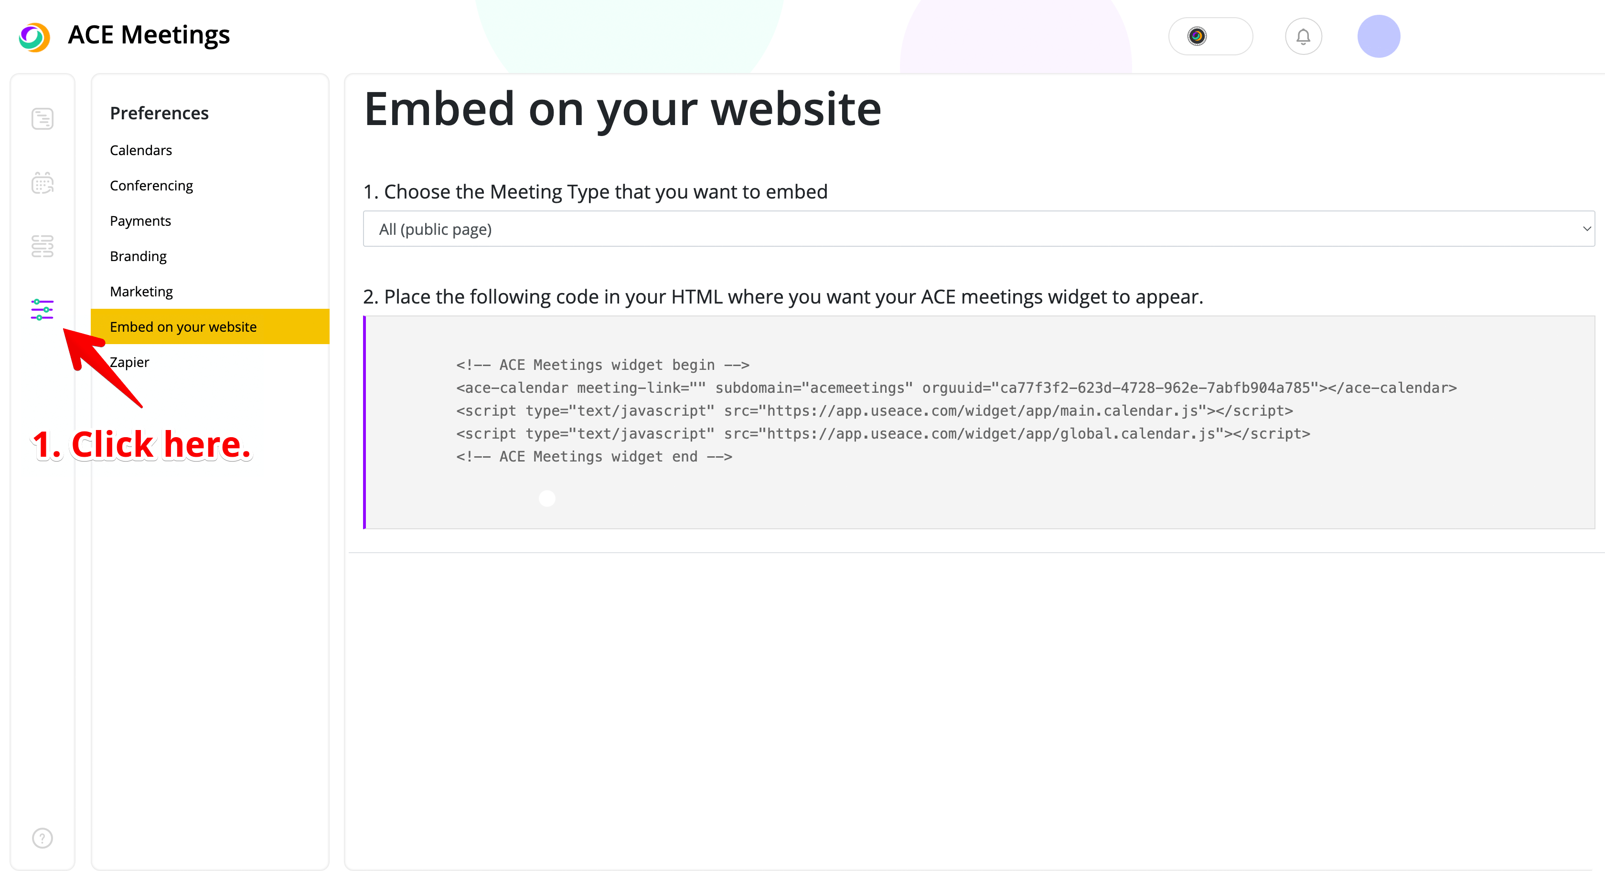The height and width of the screenshot is (871, 1605).
Task: Navigate to Marketing settings
Action: coord(141,292)
